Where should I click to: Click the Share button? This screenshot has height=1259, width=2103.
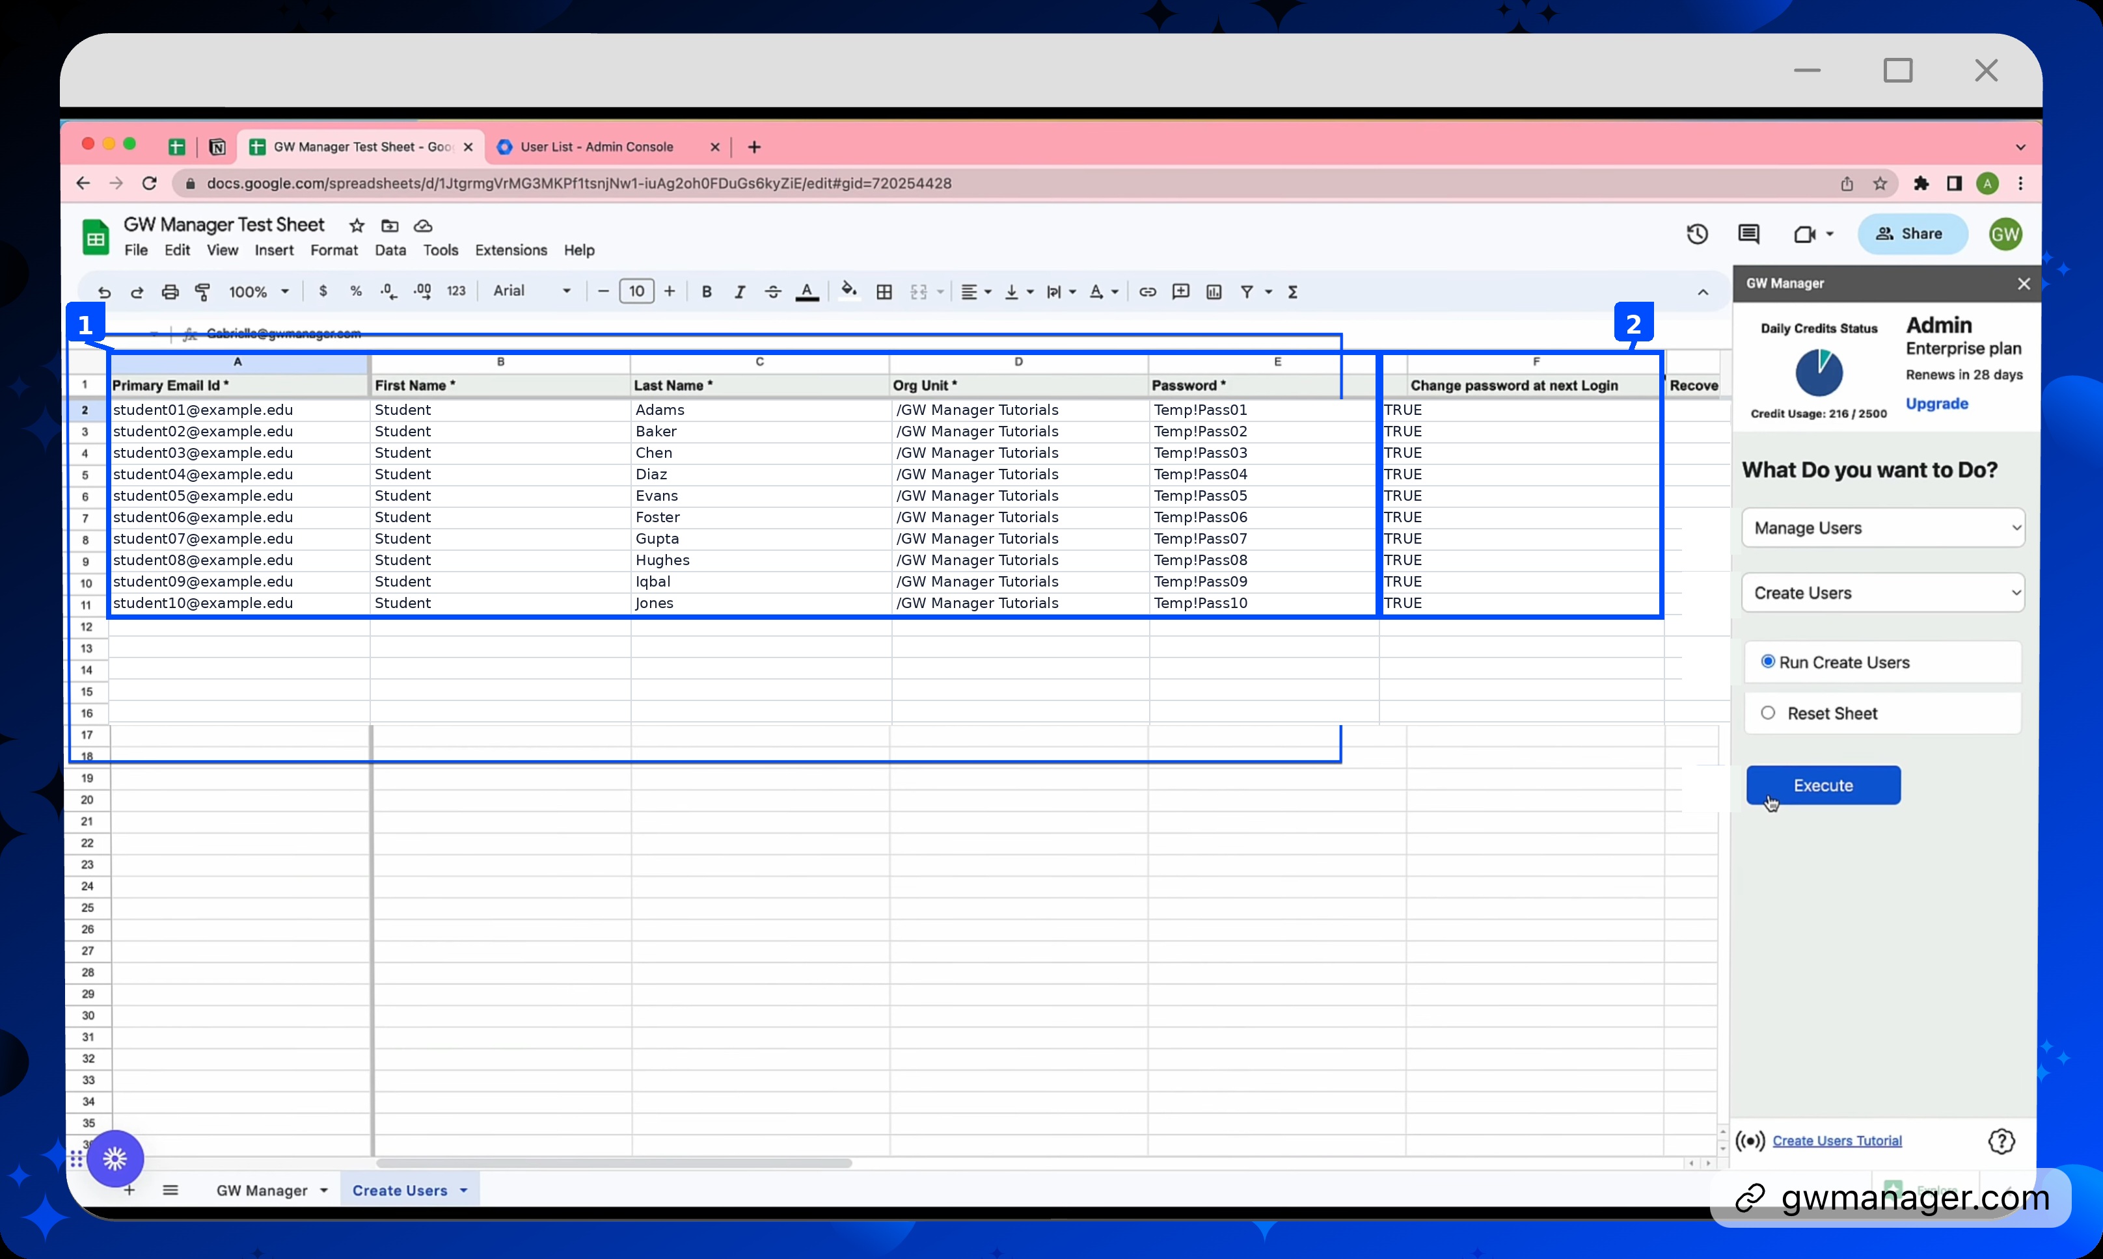point(1912,234)
